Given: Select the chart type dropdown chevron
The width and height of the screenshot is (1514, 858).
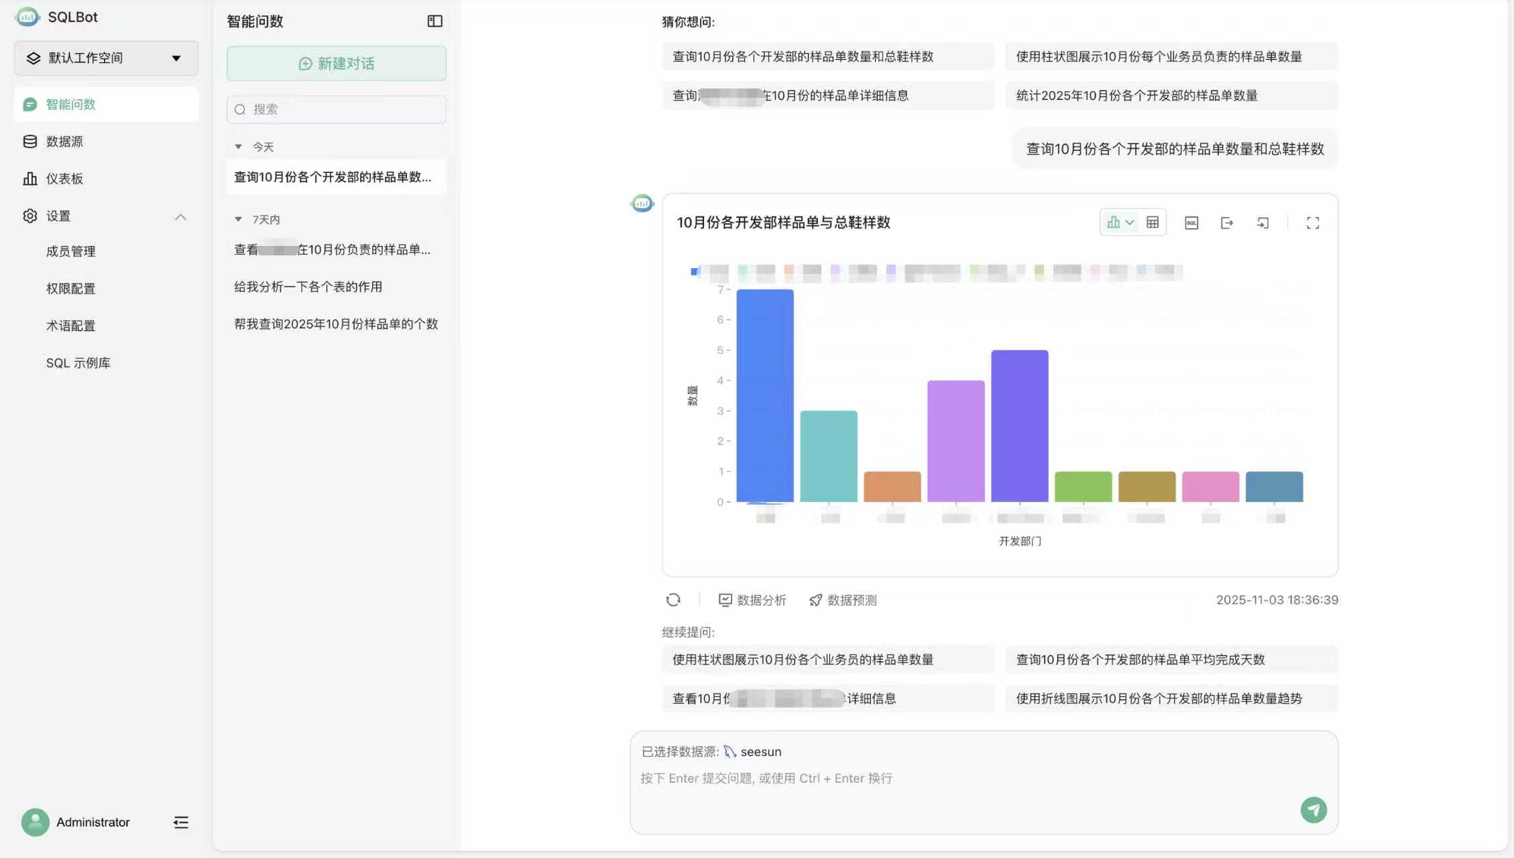Looking at the screenshot, I should (x=1130, y=222).
